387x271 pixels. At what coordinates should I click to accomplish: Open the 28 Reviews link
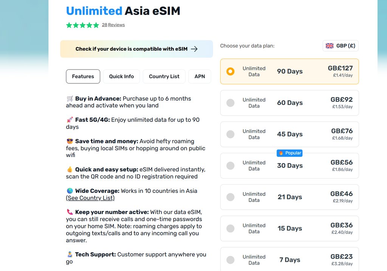113,25
